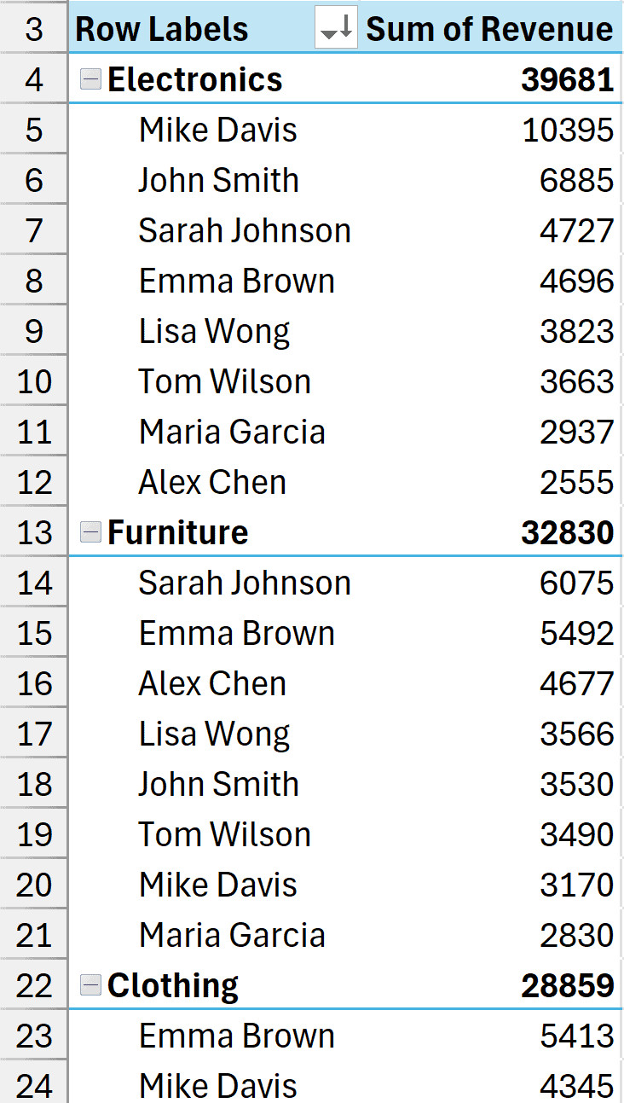Image resolution: width=624 pixels, height=1103 pixels.
Task: Collapse the Clothing group
Action: pos(90,985)
